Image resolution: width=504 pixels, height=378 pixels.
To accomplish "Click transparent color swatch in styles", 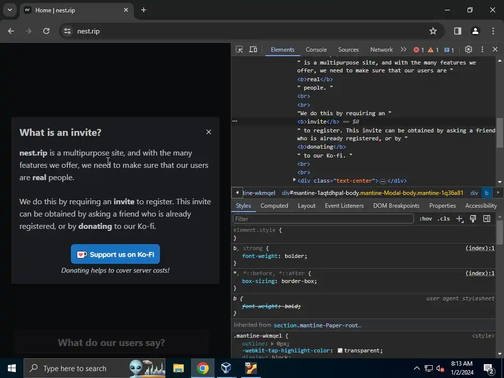I will pos(340,350).
